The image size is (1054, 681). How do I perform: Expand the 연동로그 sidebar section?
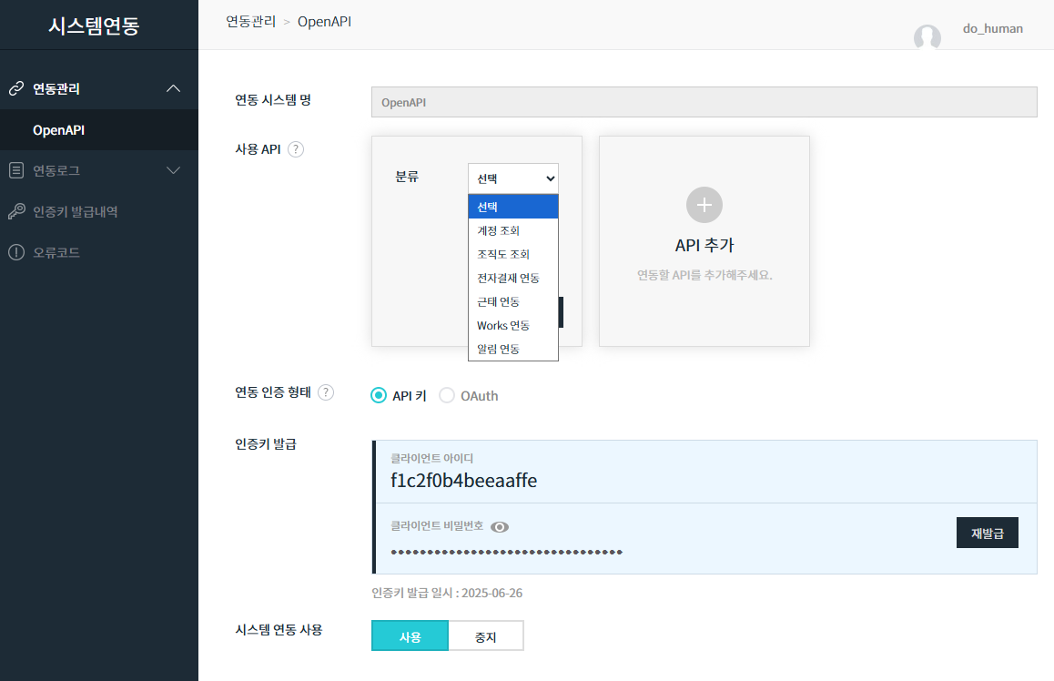174,170
